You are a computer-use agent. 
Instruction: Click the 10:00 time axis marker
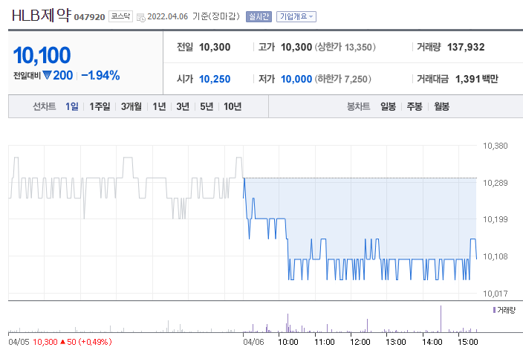click(288, 342)
